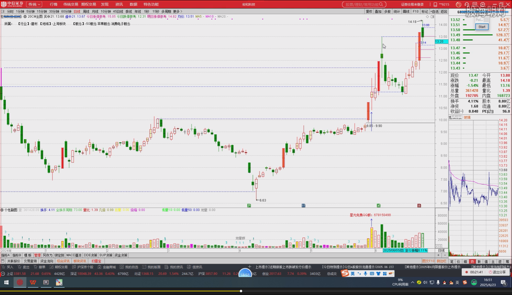Click the 画线 drawing button
This screenshot has width=512, height=295.
tap(406, 12)
